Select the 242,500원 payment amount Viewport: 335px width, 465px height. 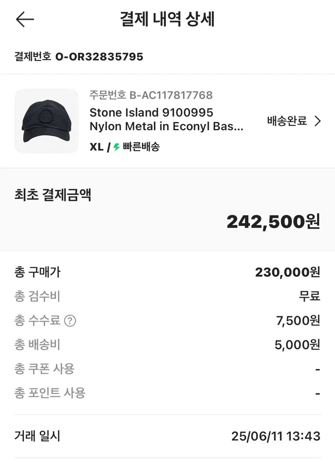[x=273, y=222]
